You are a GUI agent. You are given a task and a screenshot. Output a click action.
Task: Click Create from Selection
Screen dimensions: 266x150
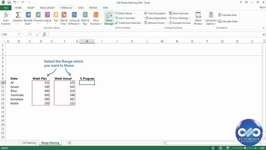click(128, 23)
